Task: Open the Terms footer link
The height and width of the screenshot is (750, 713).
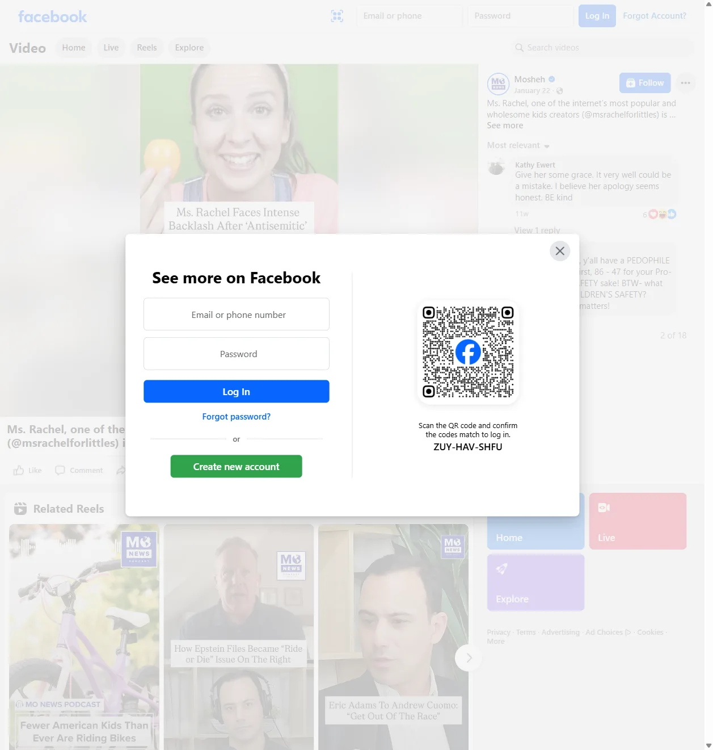Action: point(526,632)
